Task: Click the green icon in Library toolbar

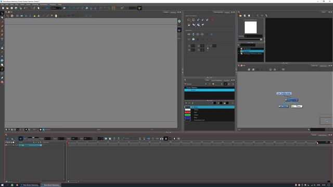Action: click(x=253, y=16)
